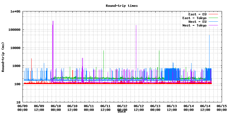Click the tallest purple spike near 06/10
228x114 pixels.
click(x=53, y=51)
